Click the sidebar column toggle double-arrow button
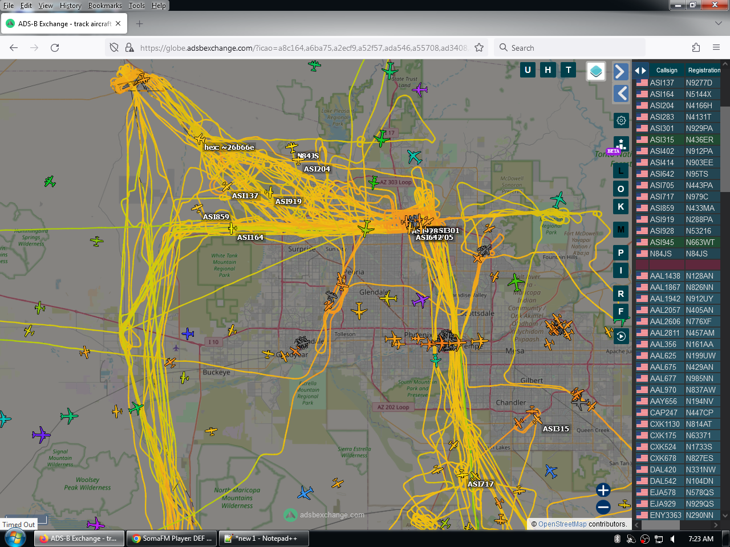Viewport: 730px width, 547px height. click(640, 71)
